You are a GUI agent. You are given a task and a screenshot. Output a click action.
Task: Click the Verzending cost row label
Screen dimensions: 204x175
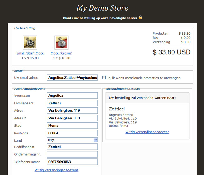[161, 42]
